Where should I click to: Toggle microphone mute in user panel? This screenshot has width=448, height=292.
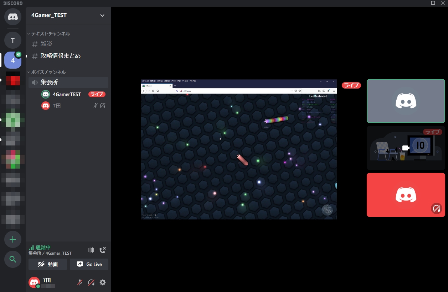point(80,282)
